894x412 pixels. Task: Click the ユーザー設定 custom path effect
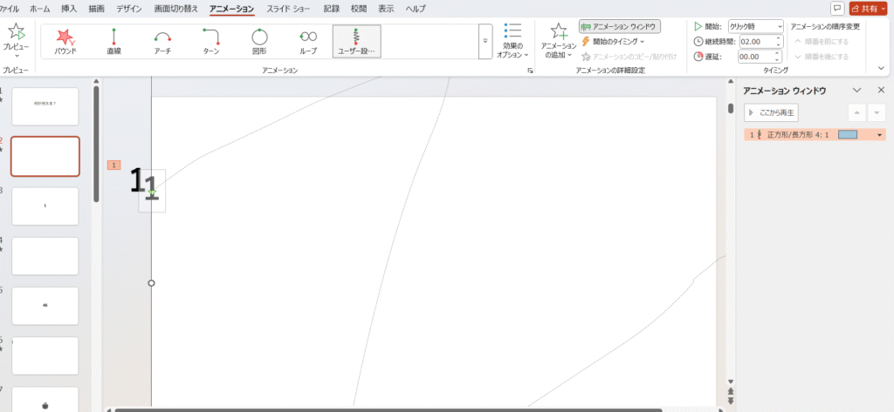click(x=356, y=41)
